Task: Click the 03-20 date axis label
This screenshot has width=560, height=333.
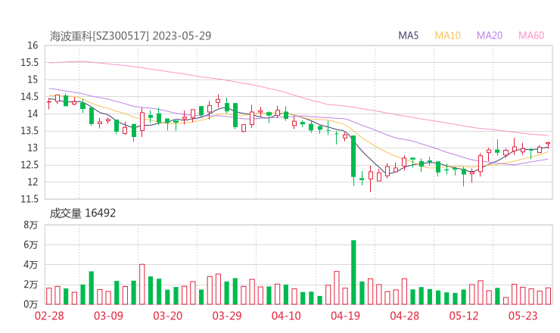Action: [x=167, y=316]
